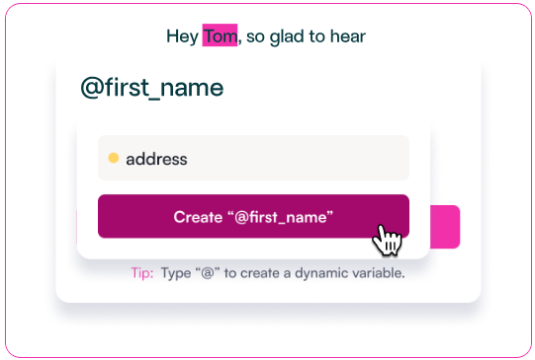
Task: Click the pink button behind the popup
Action: pos(445,227)
